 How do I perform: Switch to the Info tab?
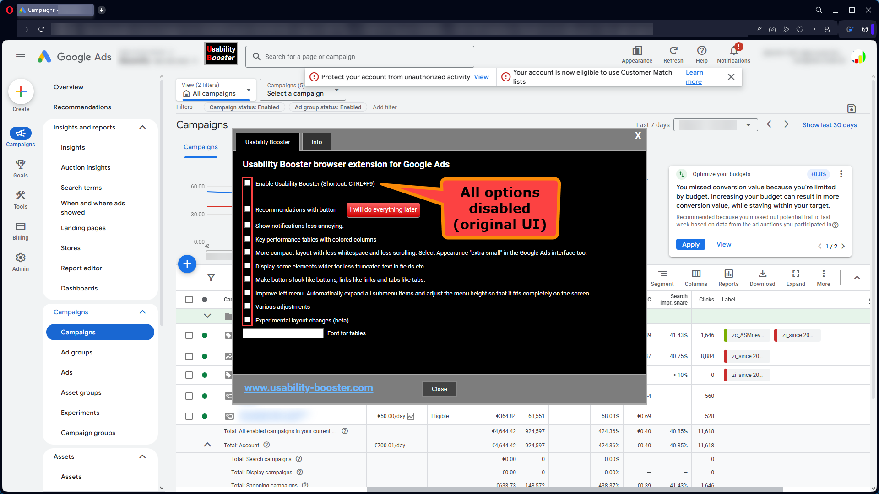(x=316, y=142)
